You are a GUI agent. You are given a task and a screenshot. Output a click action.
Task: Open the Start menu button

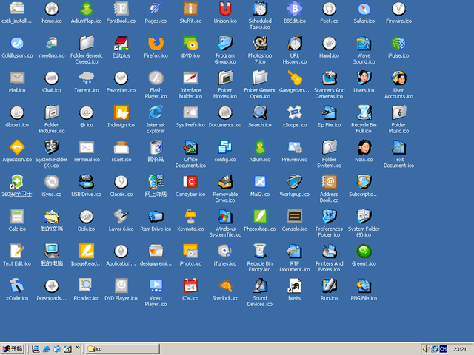click(x=13, y=348)
